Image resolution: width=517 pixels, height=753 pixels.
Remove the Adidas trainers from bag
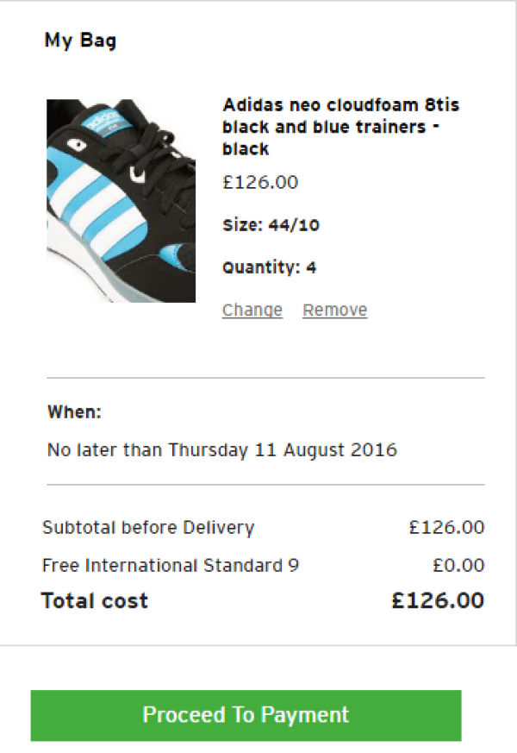334,311
